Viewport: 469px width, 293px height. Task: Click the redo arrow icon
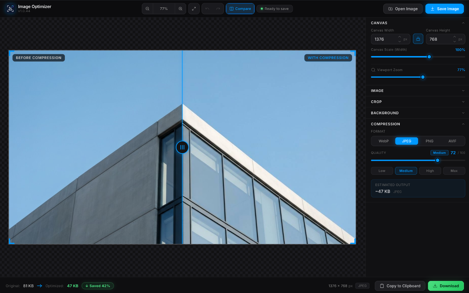coord(218,9)
